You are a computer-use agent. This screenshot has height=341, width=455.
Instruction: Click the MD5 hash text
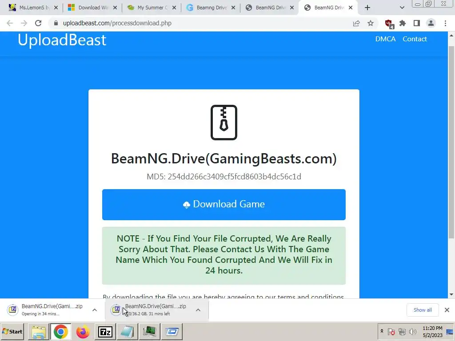click(x=224, y=177)
